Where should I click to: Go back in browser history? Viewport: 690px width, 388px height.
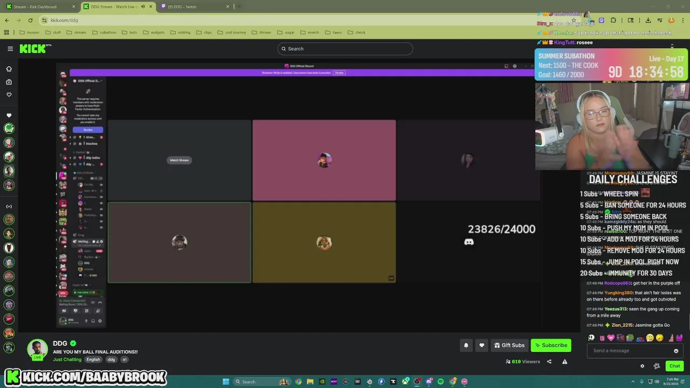[x=6, y=20]
